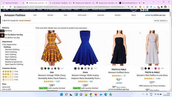Show +17 more colours for Owin dress
Viewport: 172px width, 97px height.
(x=95, y=68)
